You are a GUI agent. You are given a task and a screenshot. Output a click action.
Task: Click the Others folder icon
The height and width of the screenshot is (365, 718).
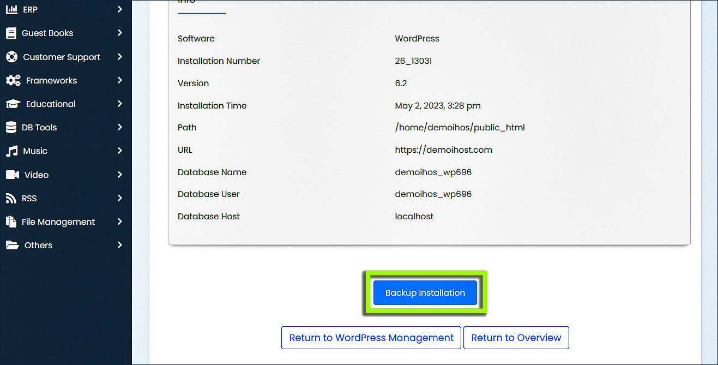tap(12, 246)
